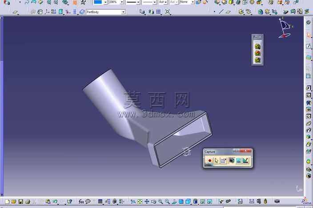The height and width of the screenshot is (208, 313).
Task: Click bottom green icon in floating toolbar
Action: [257, 60]
